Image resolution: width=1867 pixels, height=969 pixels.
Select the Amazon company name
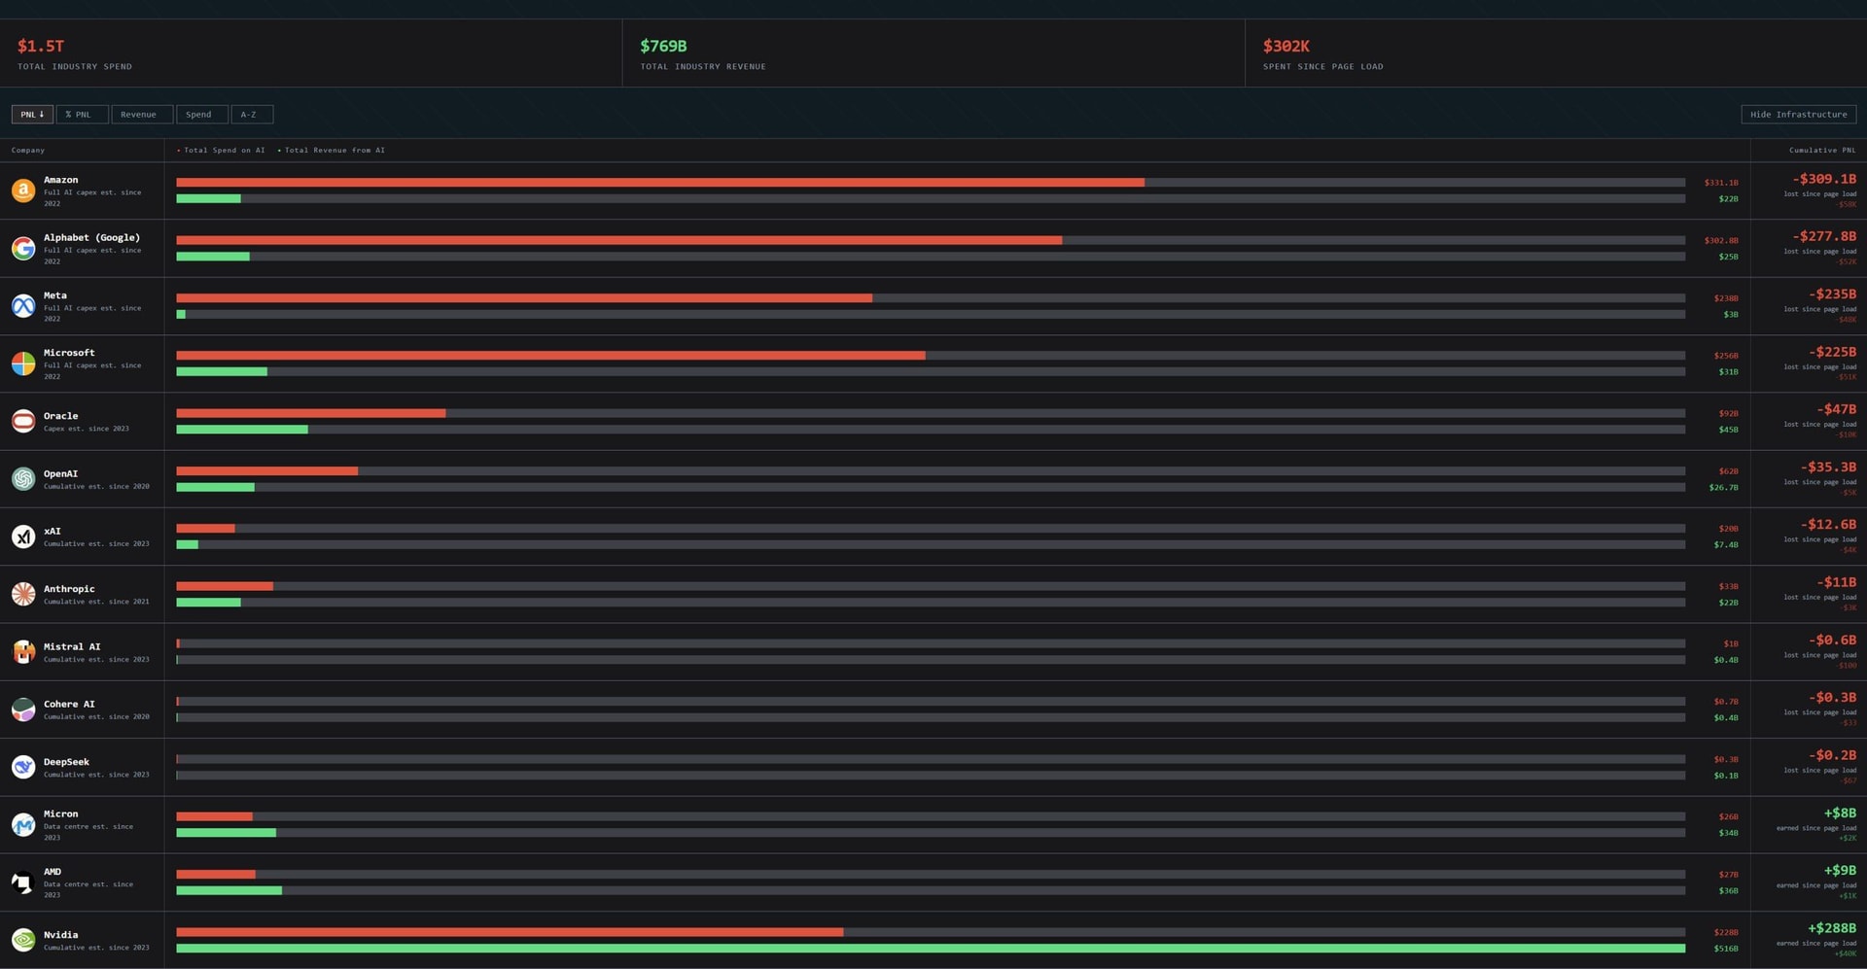60,180
